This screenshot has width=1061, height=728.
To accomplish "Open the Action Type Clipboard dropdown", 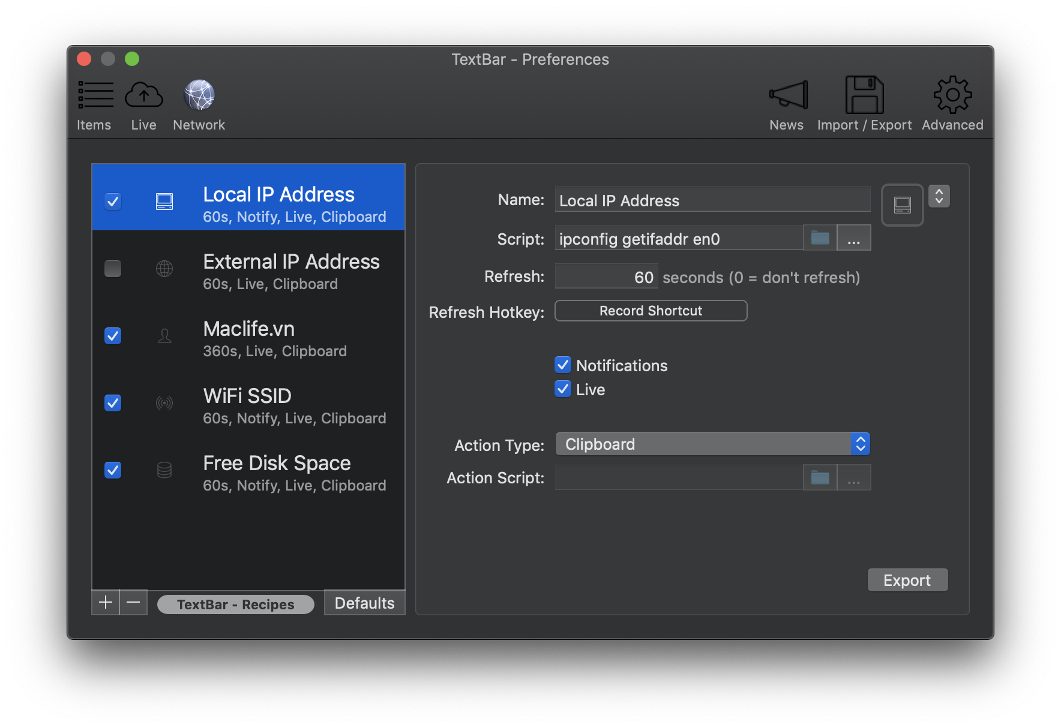I will [x=712, y=444].
